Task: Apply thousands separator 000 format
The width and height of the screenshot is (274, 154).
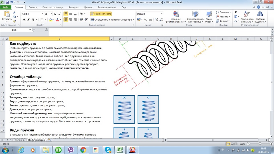Action: [150, 20]
